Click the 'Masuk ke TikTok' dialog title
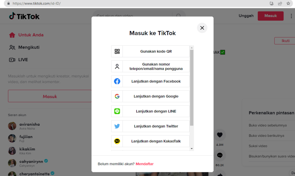The height and width of the screenshot is (176, 295). pyautogui.click(x=152, y=33)
